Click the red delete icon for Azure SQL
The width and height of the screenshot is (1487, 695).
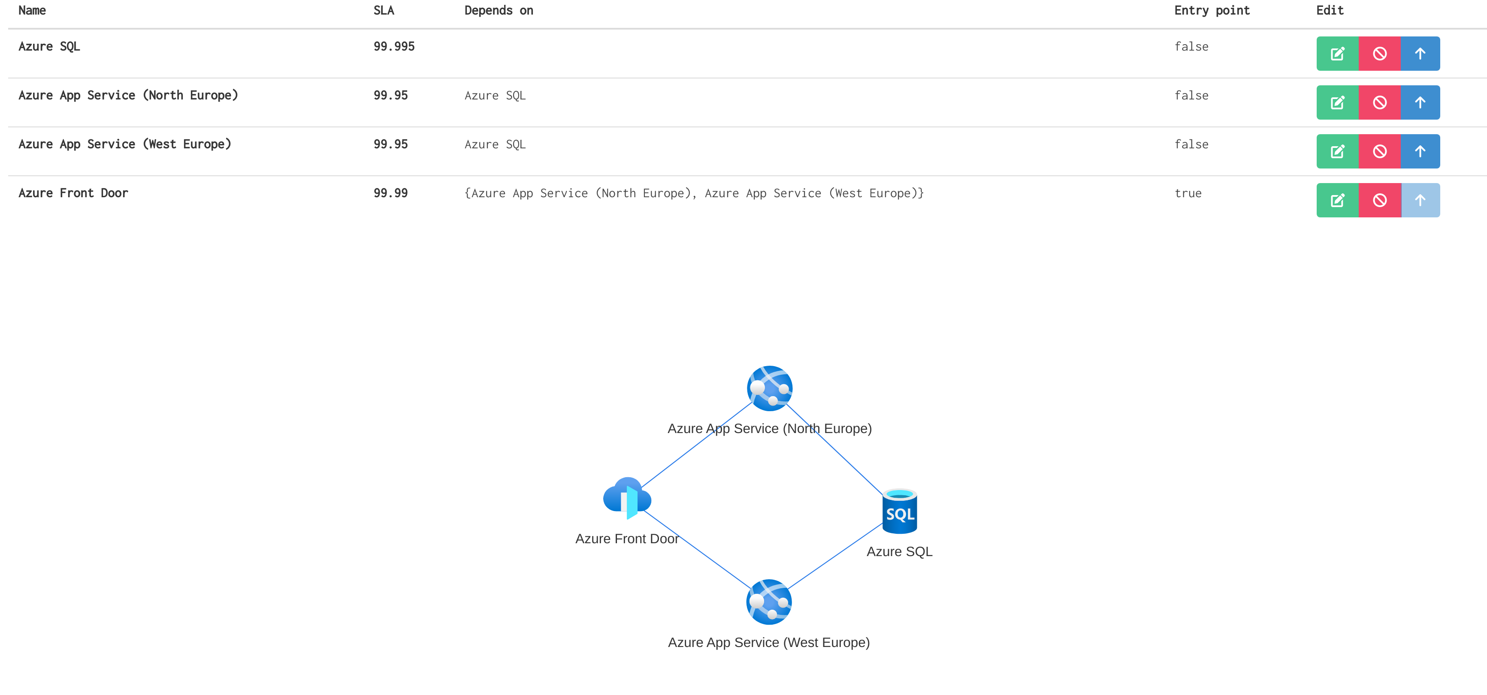(x=1379, y=54)
